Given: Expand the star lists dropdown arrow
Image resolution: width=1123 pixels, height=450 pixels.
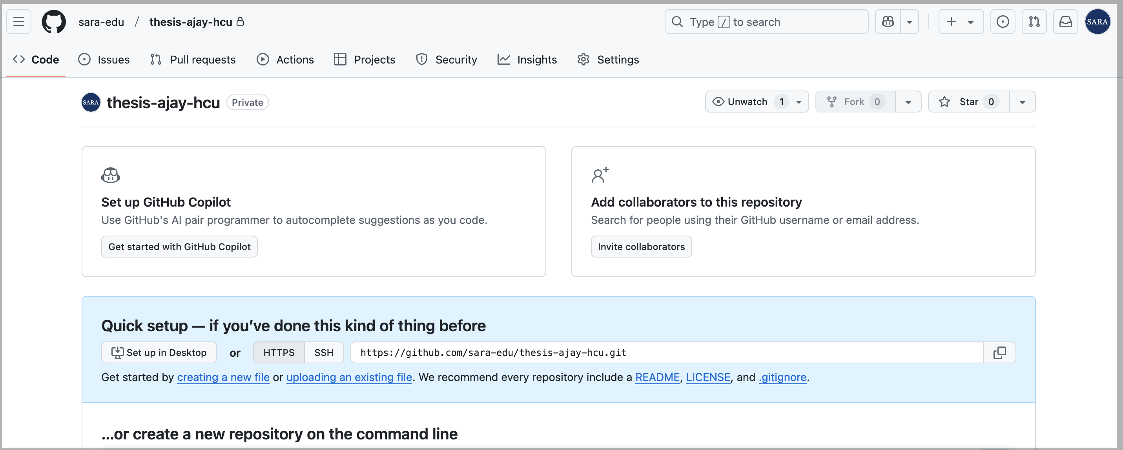Looking at the screenshot, I should click(x=1022, y=102).
